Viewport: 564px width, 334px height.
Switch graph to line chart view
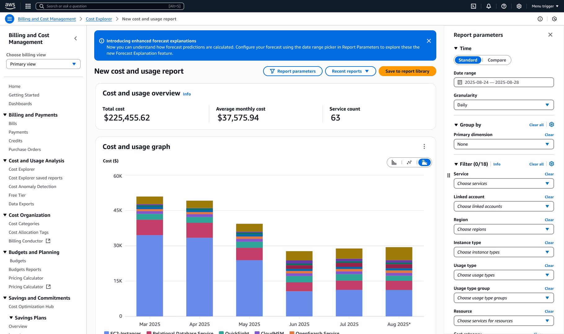pos(409,162)
